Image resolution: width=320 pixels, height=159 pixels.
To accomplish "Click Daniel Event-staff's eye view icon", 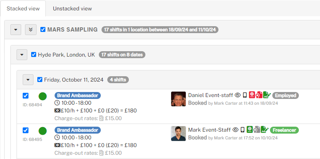I will click(x=238, y=95).
